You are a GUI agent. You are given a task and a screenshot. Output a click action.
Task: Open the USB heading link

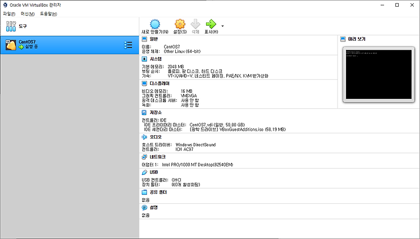click(x=154, y=172)
